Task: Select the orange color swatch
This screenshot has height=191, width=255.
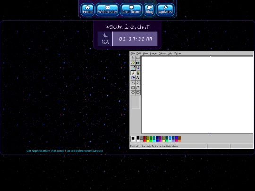Action: coord(179,141)
